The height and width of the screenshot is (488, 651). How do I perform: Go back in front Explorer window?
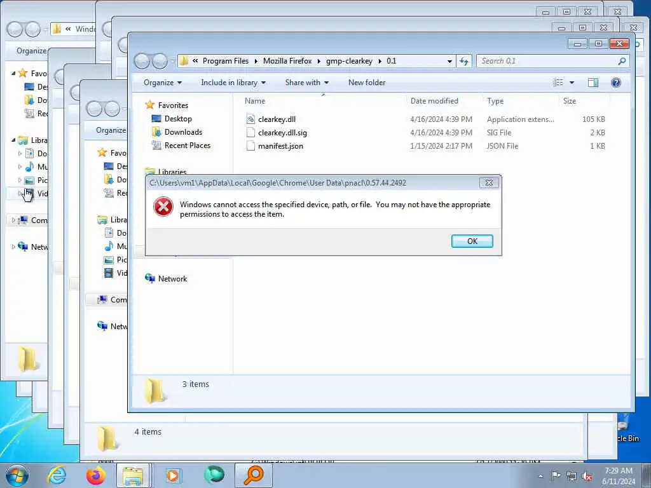pos(142,62)
